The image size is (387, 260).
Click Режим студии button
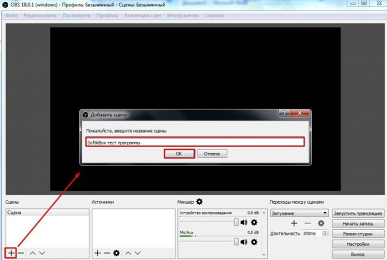358,234
